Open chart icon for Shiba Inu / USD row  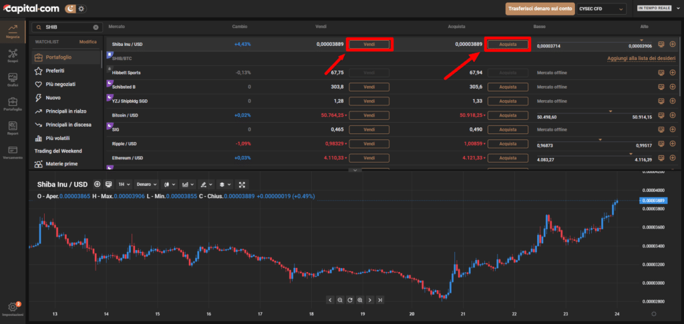tap(661, 44)
